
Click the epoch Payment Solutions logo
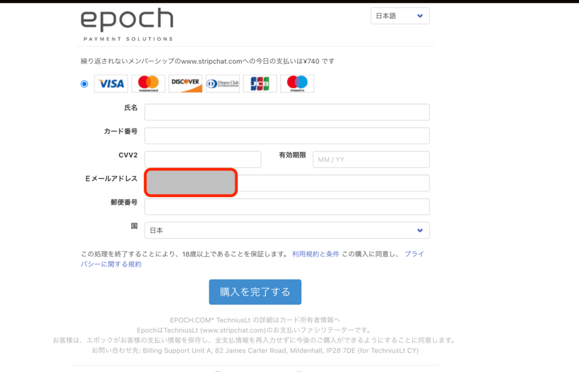[x=128, y=24]
